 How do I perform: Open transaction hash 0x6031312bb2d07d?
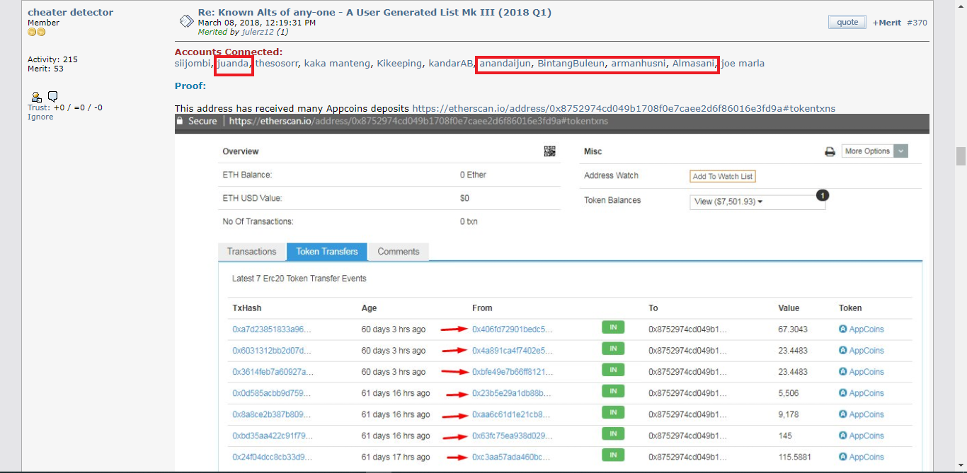pos(272,351)
